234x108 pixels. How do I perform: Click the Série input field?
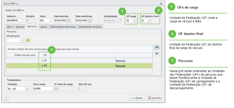[44, 21]
